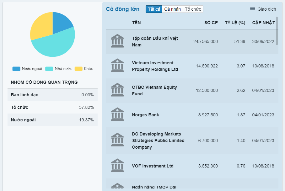
Task: Open VOF Investment Ltd shareholder name
Action: 153,166
